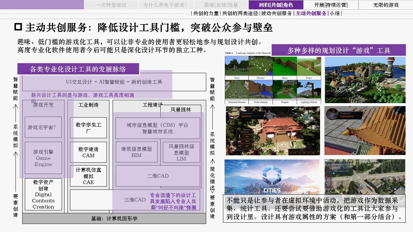
Task: Click the aerial roundabout city image
Action: click(x=365, y=177)
